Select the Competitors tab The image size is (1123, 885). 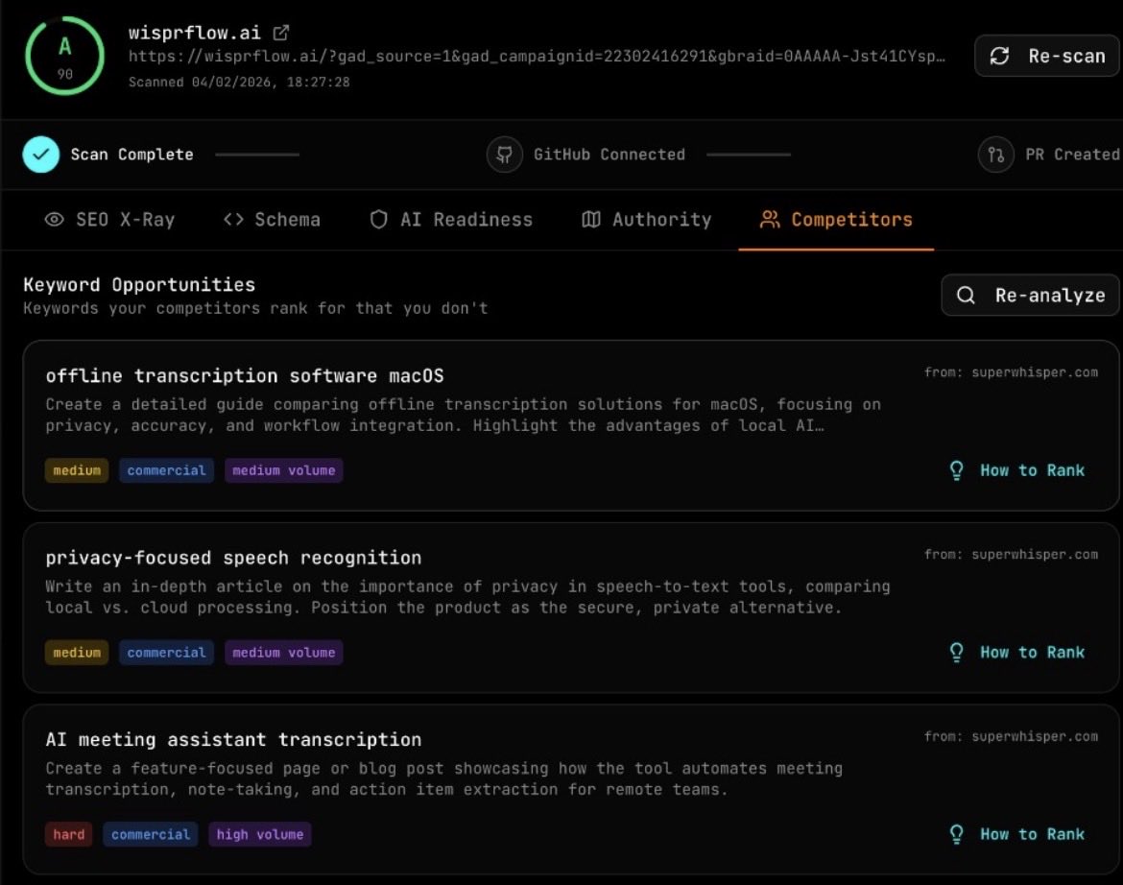836,220
